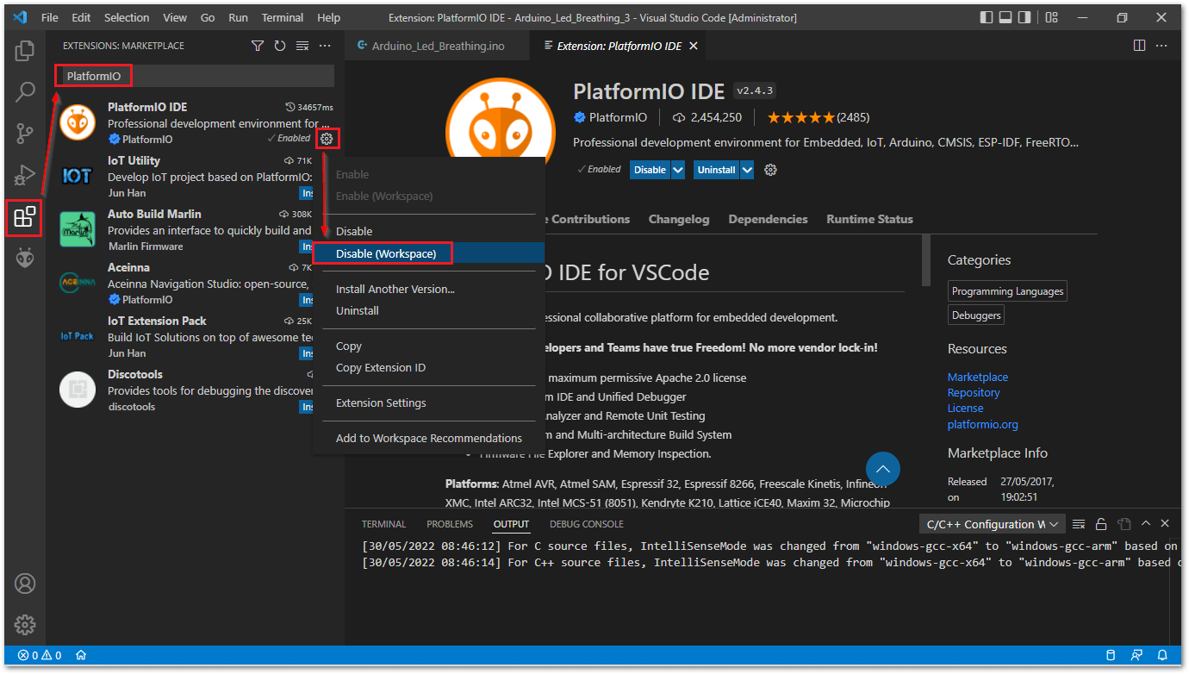Toggle primary side bar visibility
The image size is (1189, 674).
point(987,17)
